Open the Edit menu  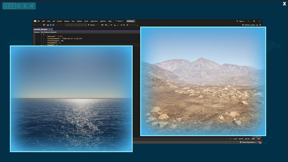pos(44,21)
